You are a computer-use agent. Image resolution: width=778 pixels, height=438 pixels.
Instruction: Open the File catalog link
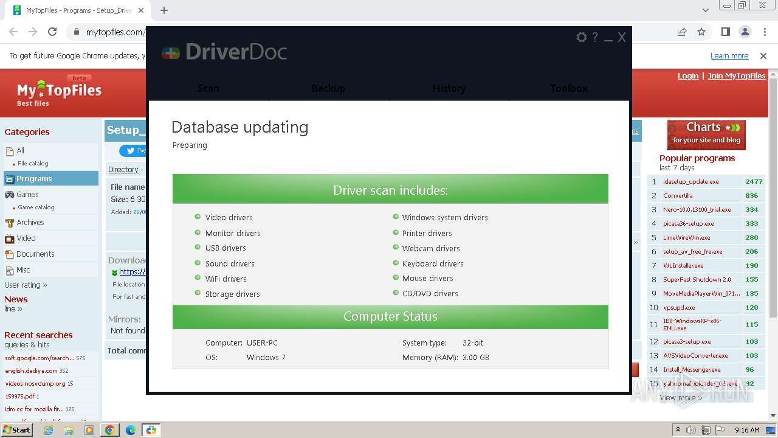click(x=33, y=163)
